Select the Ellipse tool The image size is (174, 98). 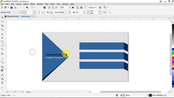coord(2,45)
